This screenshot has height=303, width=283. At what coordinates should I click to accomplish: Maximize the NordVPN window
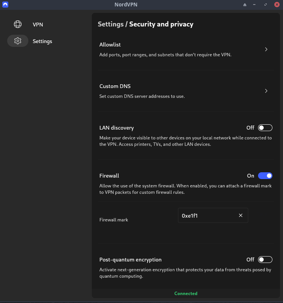[x=266, y=5]
